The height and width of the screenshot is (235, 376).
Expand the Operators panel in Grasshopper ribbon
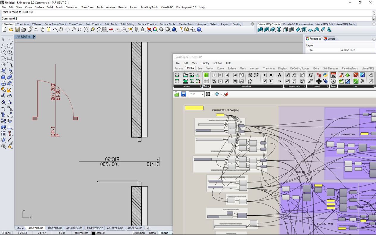[x=282, y=86]
